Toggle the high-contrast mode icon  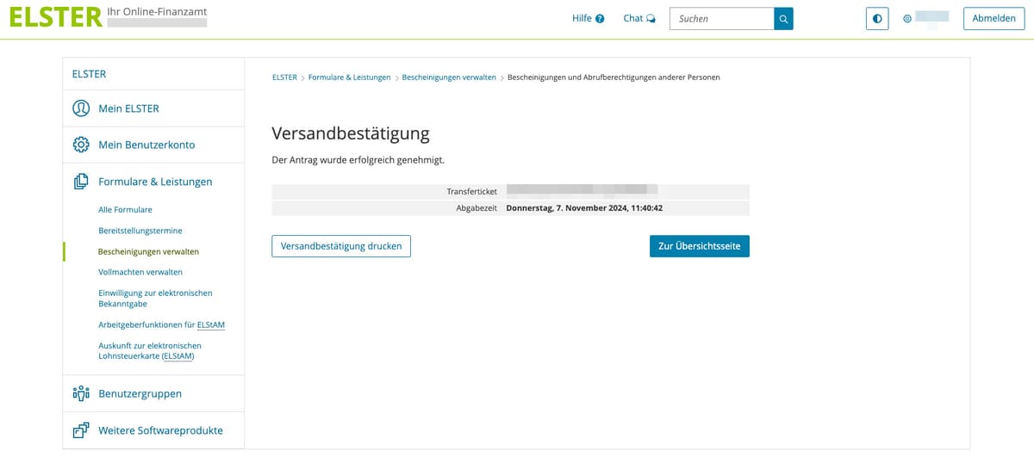876,19
